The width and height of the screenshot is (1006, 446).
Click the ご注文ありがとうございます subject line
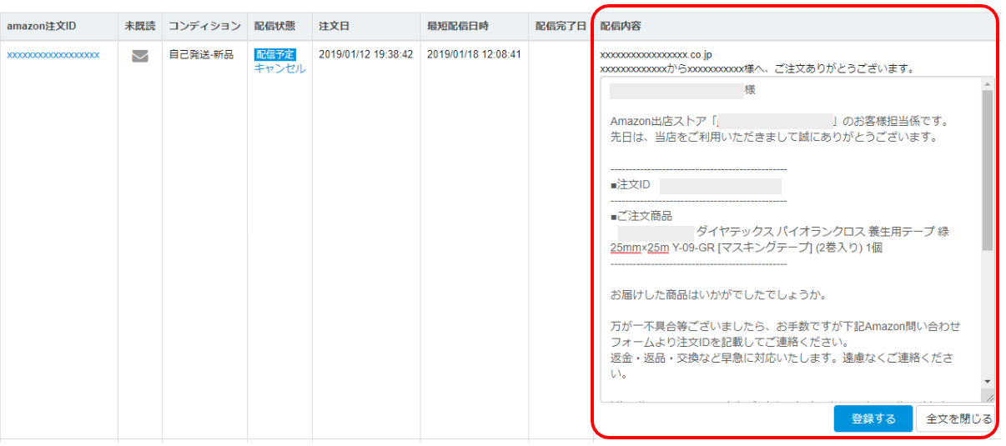click(x=757, y=68)
